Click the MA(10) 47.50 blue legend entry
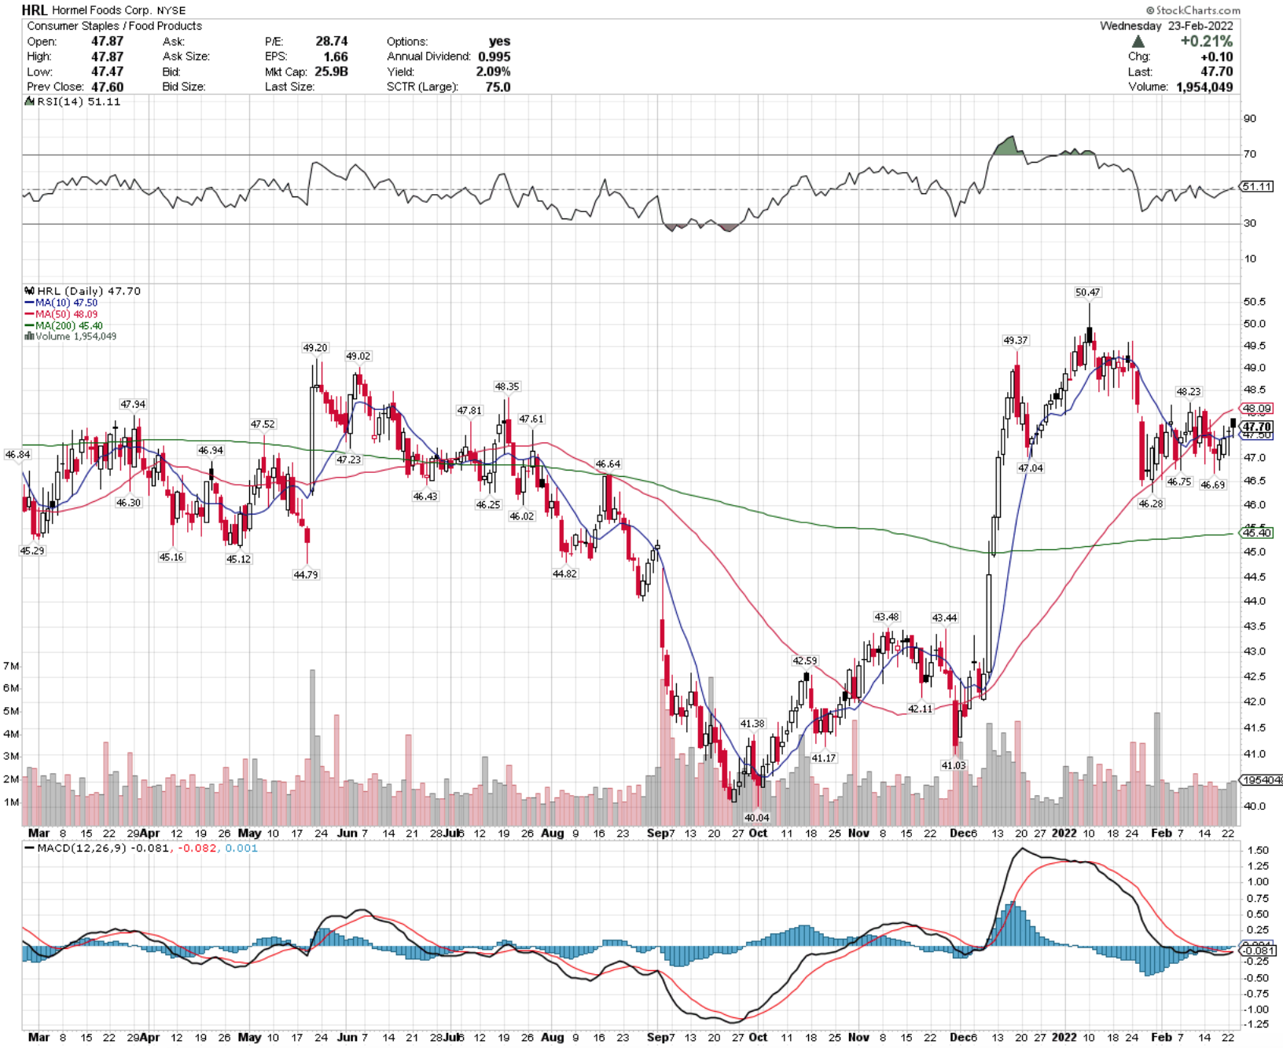1283x1048 pixels. tap(61, 302)
